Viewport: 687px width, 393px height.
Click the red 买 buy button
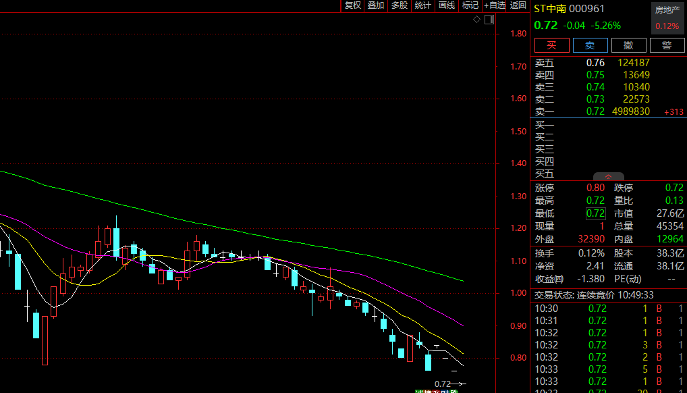click(551, 45)
